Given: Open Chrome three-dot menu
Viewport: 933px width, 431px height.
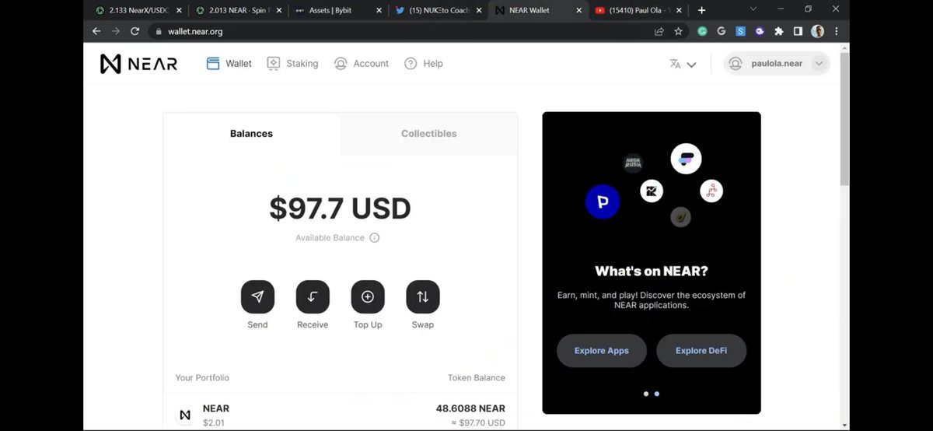Looking at the screenshot, I should tap(837, 31).
